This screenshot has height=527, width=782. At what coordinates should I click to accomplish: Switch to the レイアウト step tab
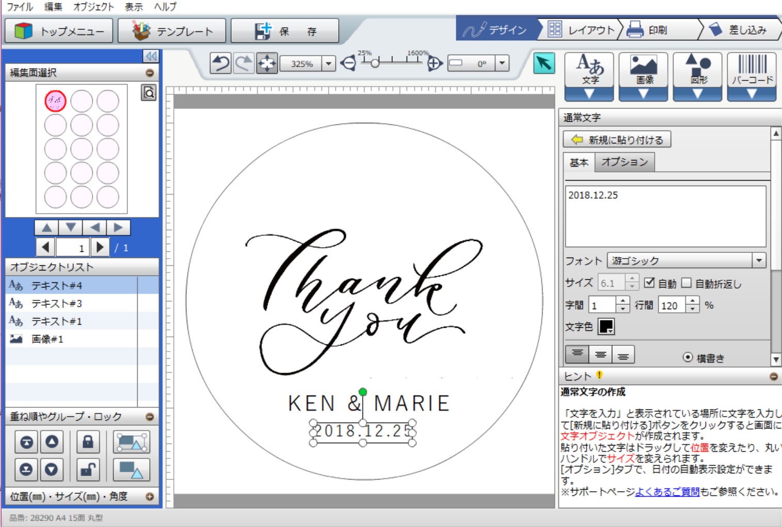pyautogui.click(x=582, y=29)
